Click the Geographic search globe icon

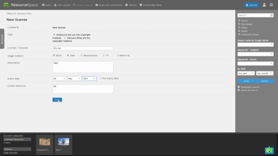[238, 87]
